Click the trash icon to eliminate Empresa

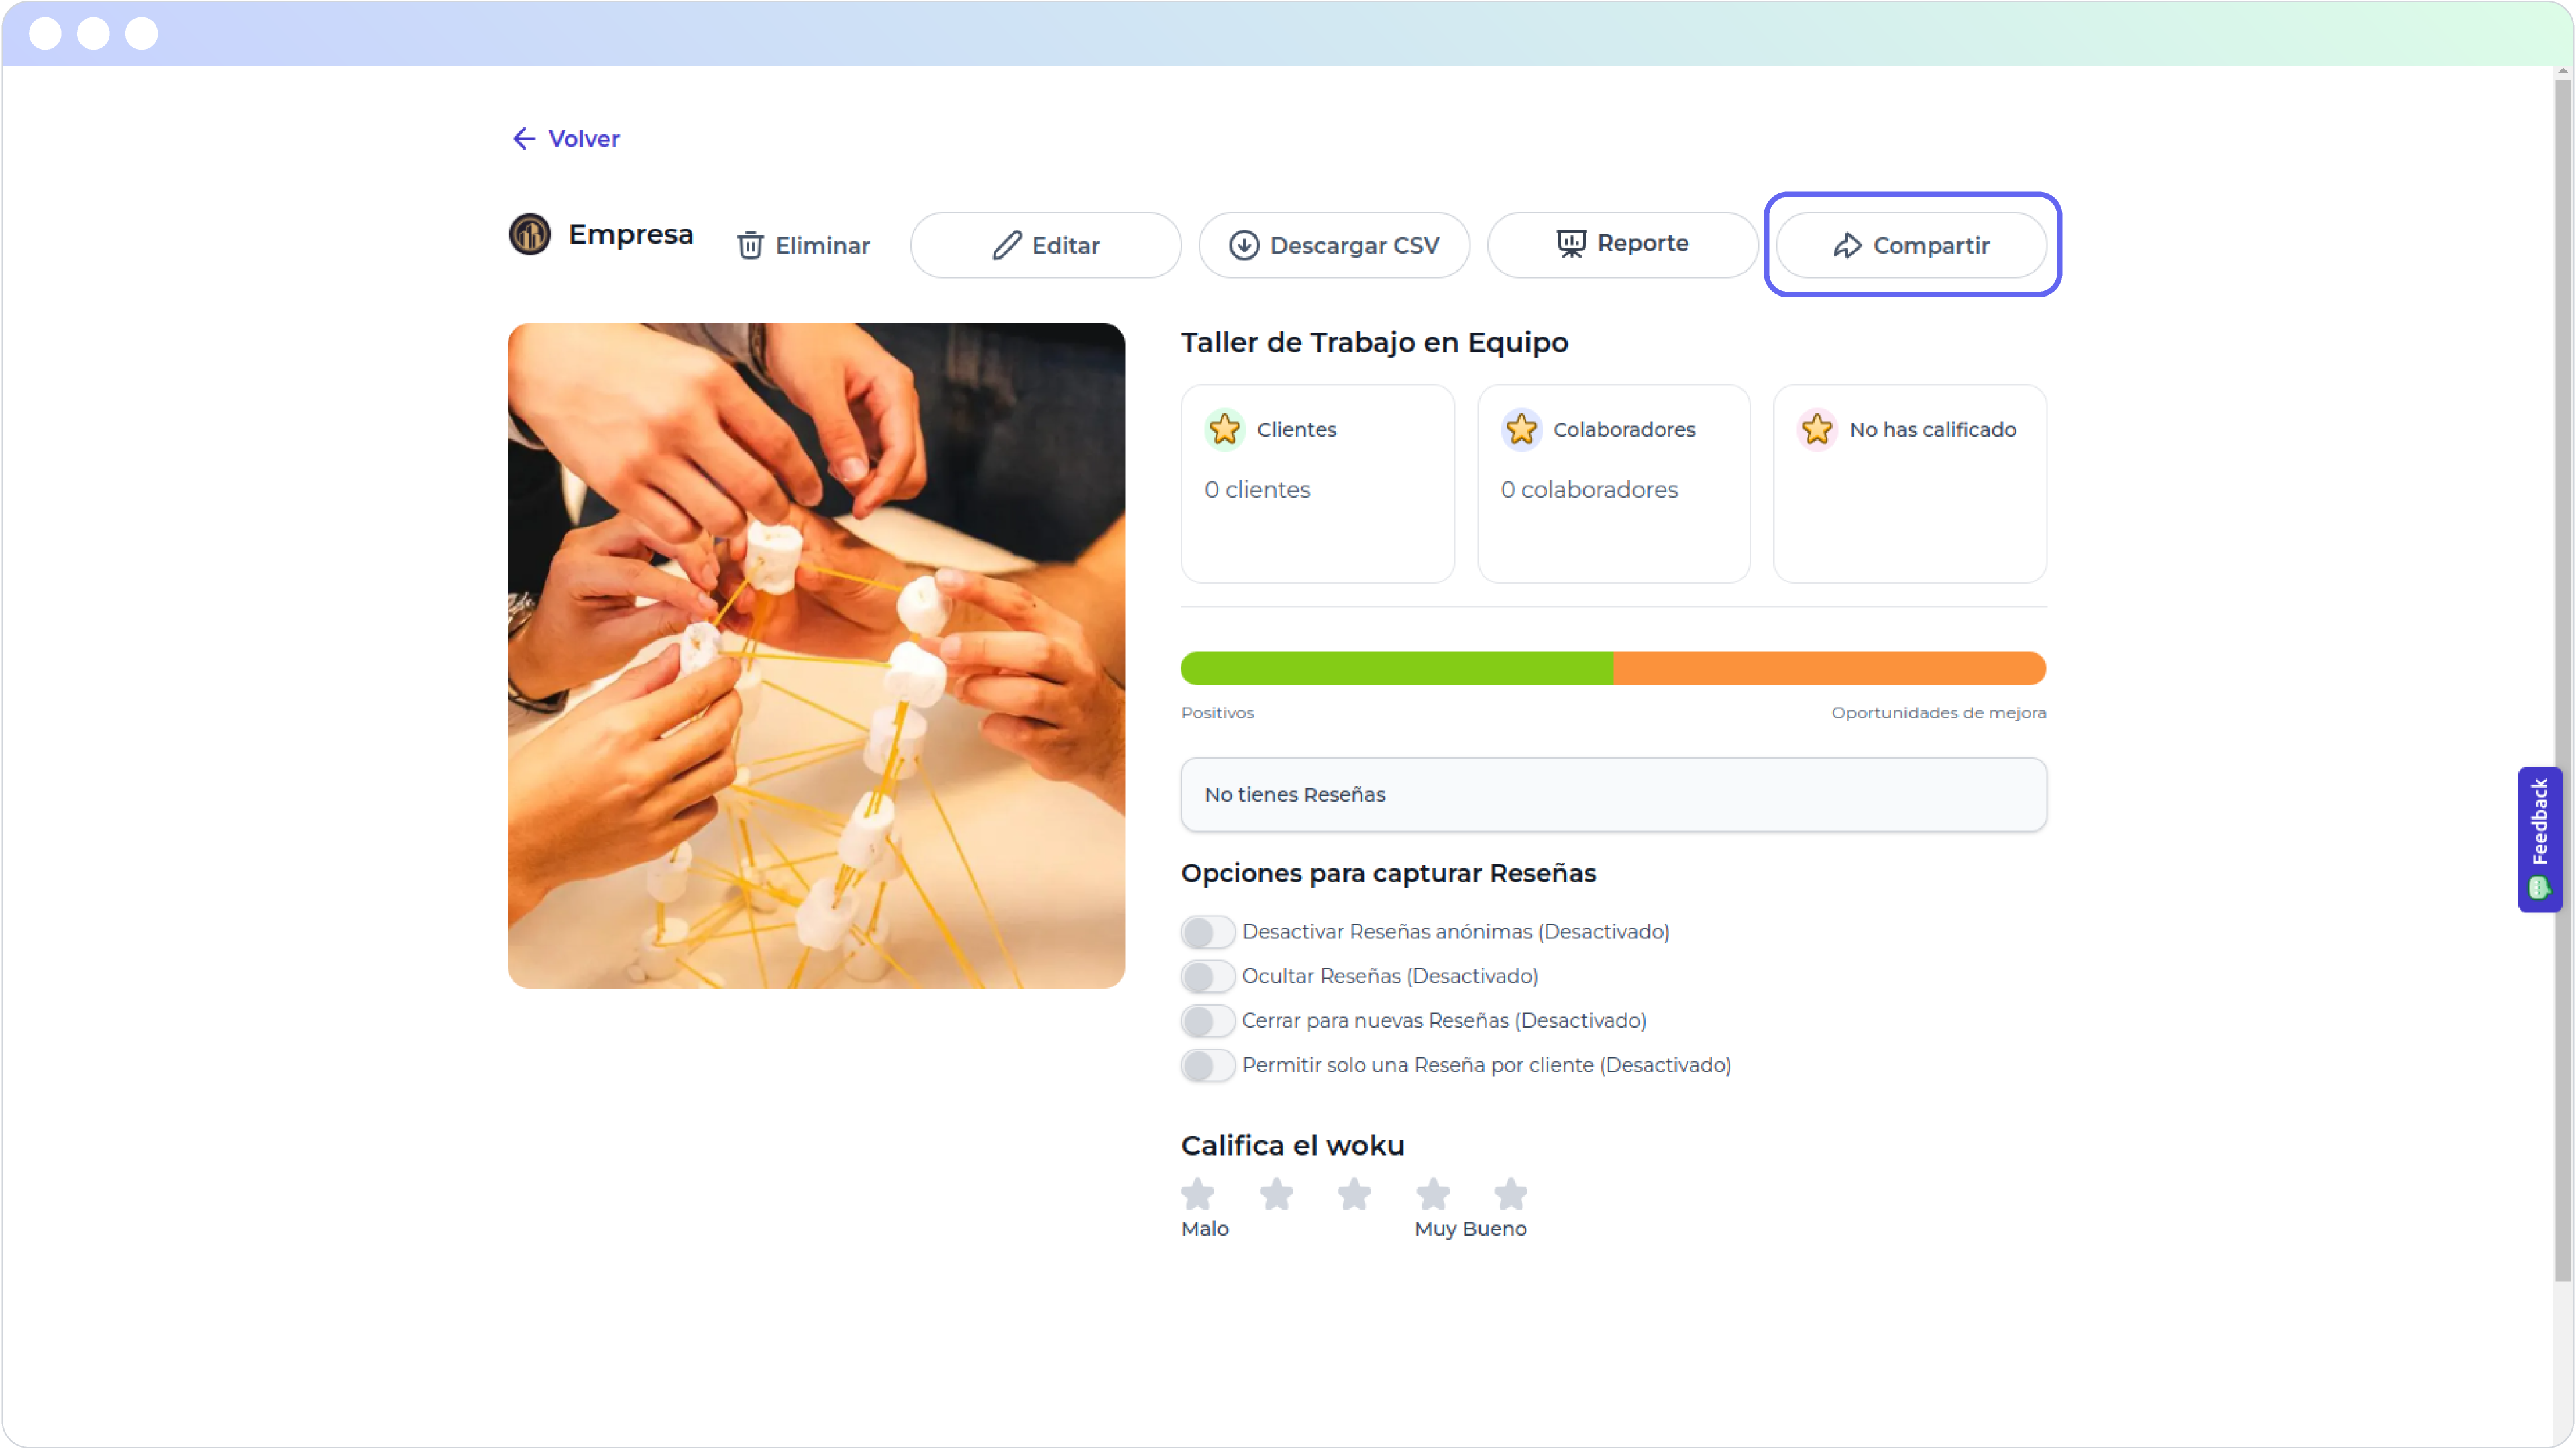pos(750,245)
